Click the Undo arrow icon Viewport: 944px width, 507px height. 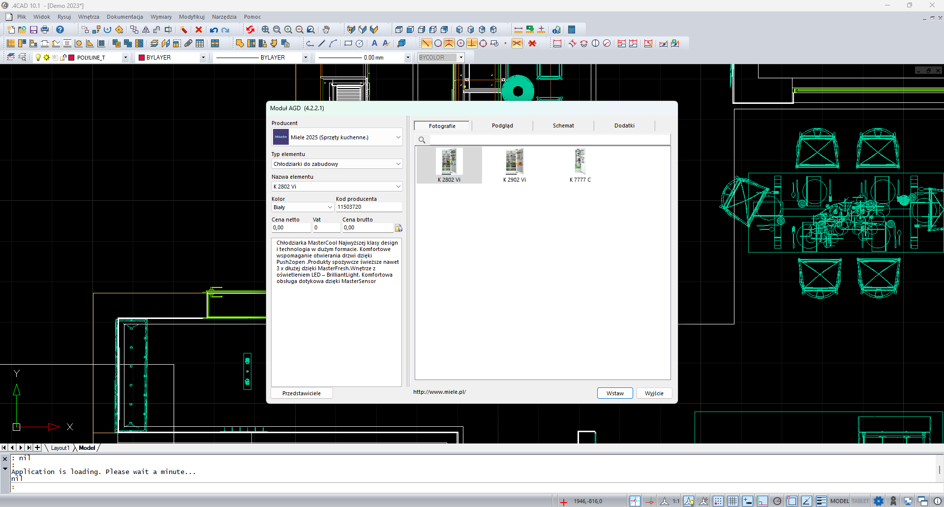[213, 30]
